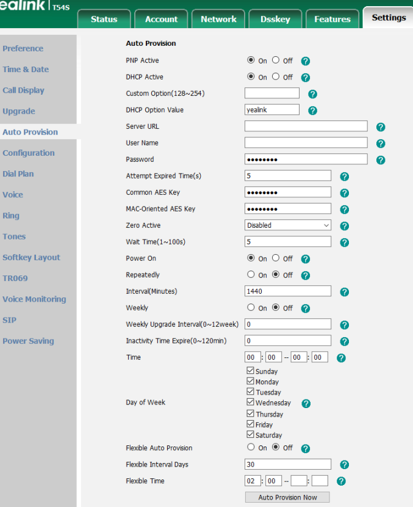Click the Custom Option(128~254) input box
Image resolution: width=413 pixels, height=507 pixels.
(272, 93)
